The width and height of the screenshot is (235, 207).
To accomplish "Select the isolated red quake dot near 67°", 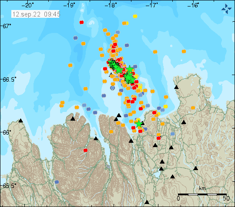I will pyautogui.click(x=81, y=22).
